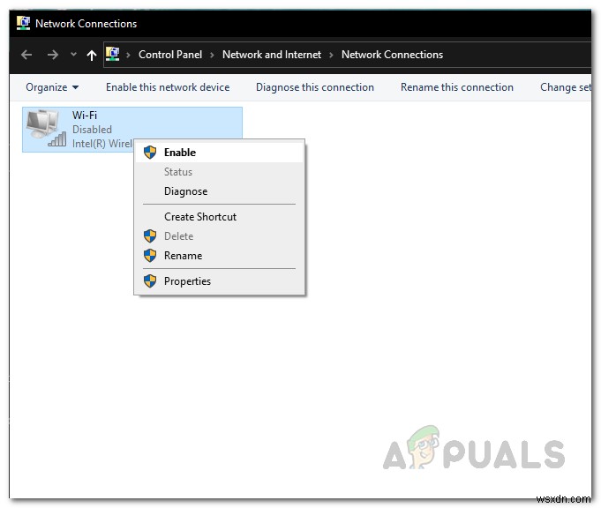The height and width of the screenshot is (508, 601).
Task: Open Control Panel breadcrumb
Action: 170,55
